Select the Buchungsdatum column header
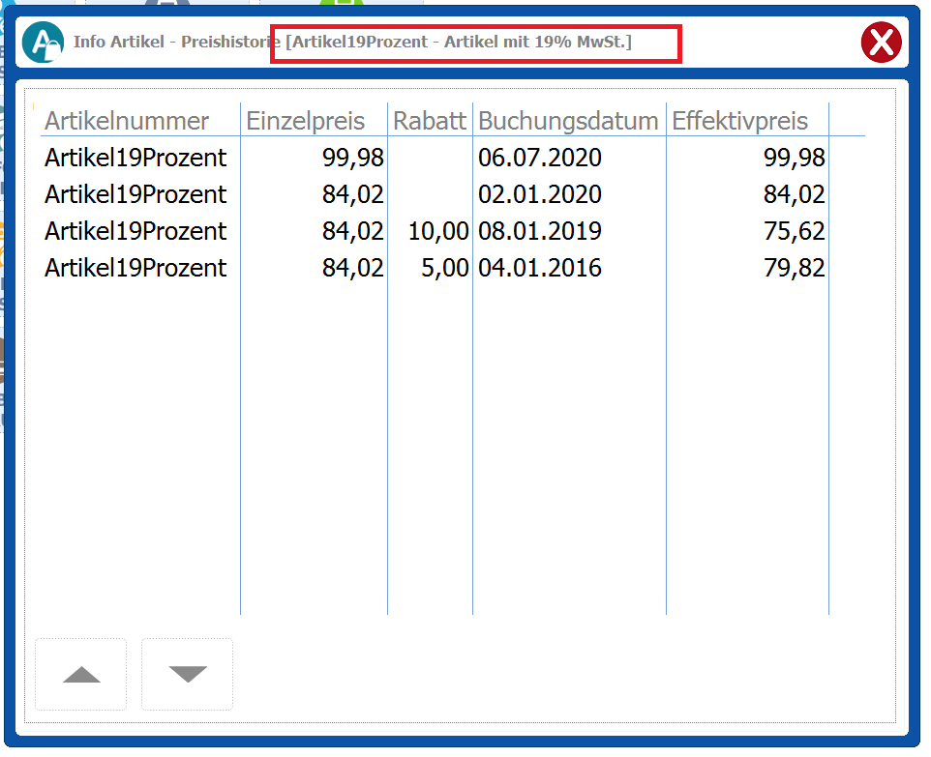Image resolution: width=931 pixels, height=757 pixels. [568, 121]
